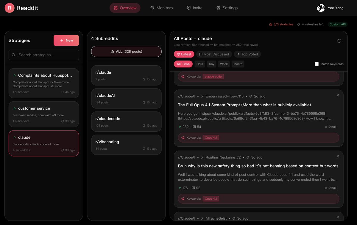Viewport: 357px width, 225px height.
Task: Sort posts by Latest
Action: pos(184,54)
